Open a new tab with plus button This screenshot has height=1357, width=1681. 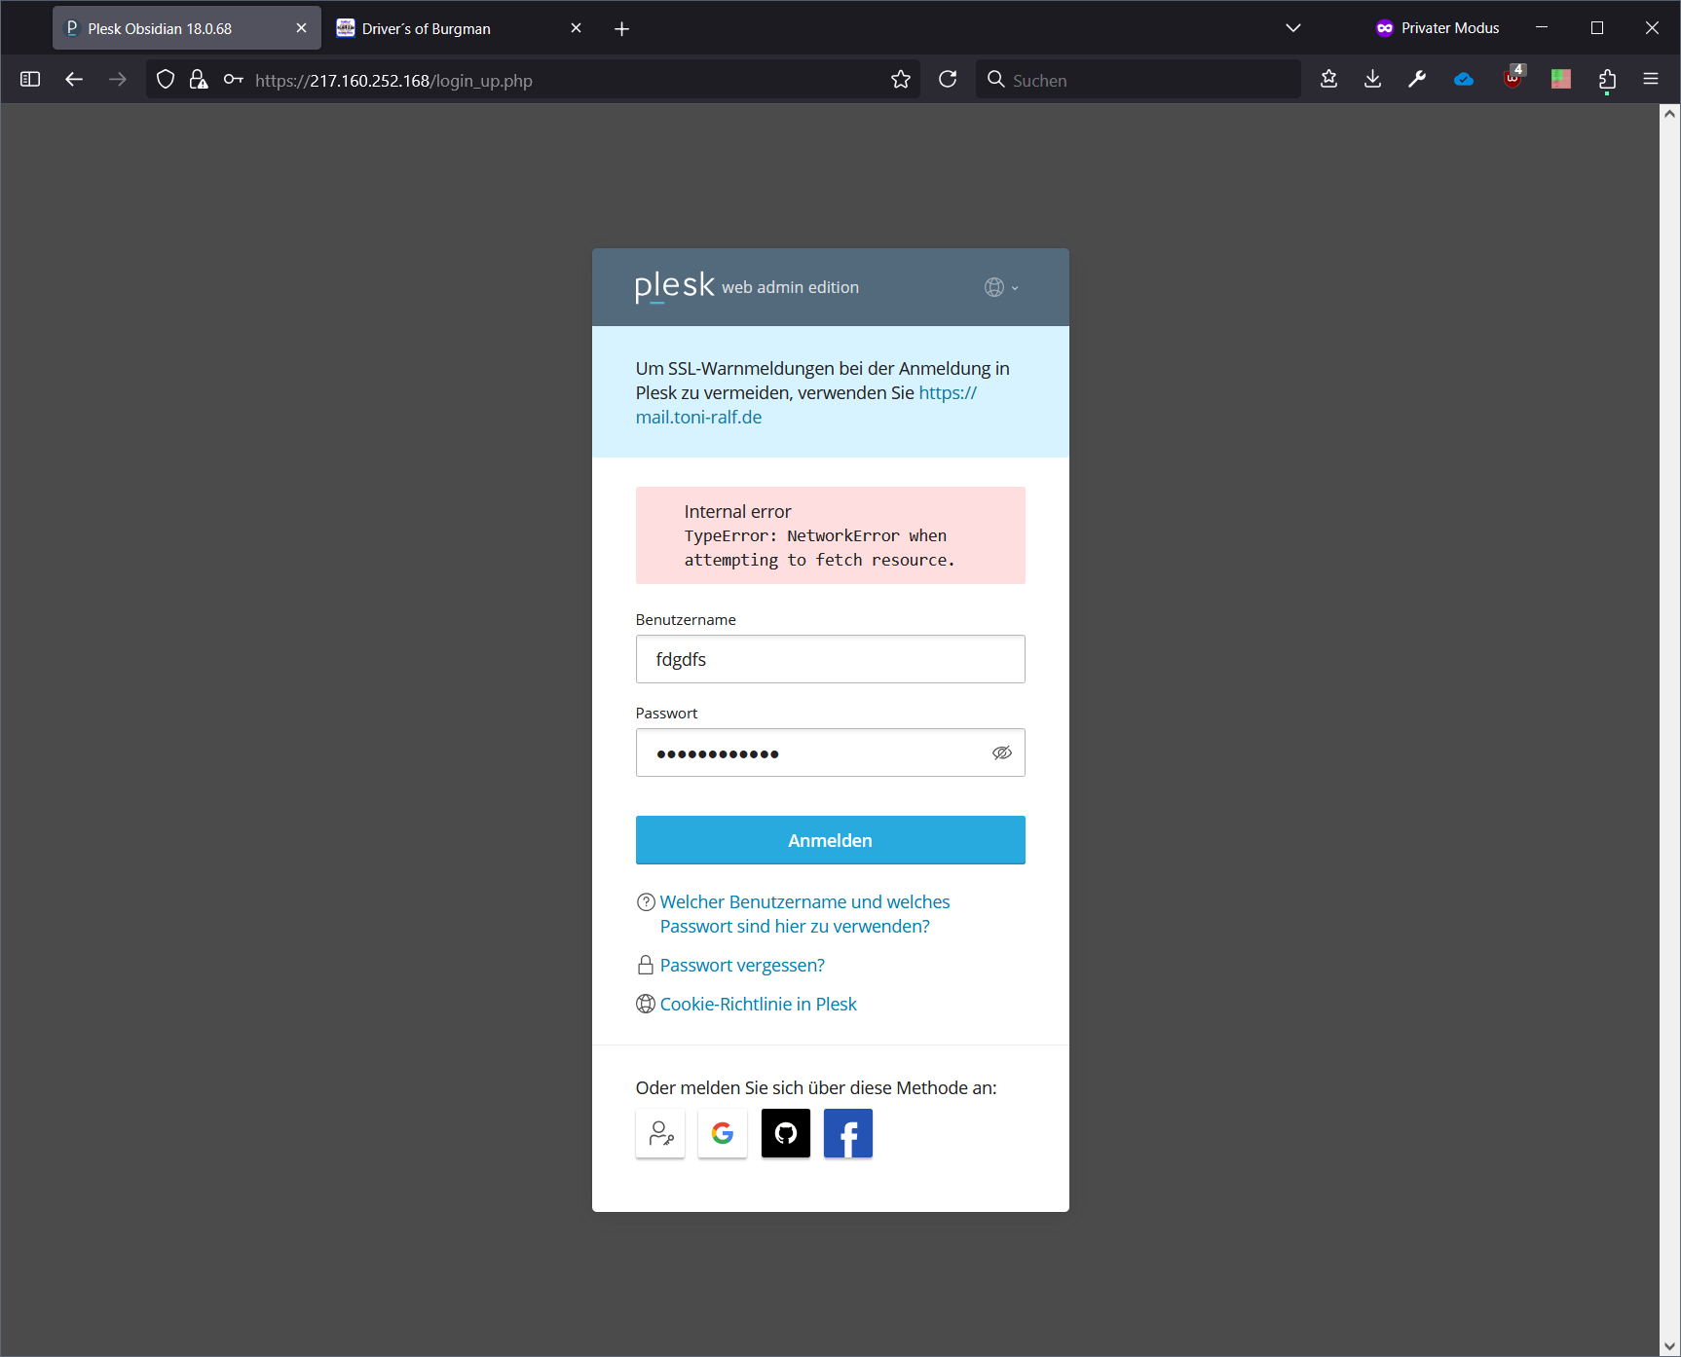coord(622,28)
